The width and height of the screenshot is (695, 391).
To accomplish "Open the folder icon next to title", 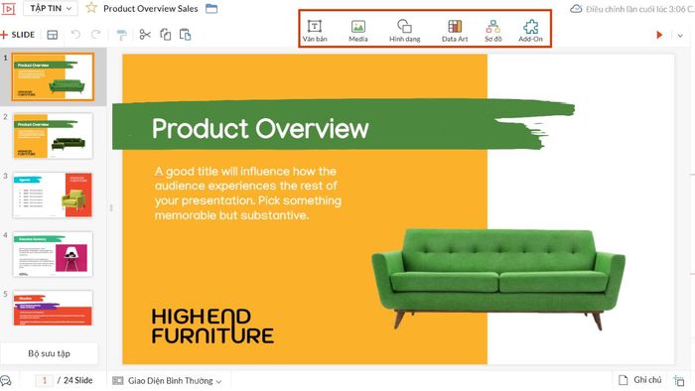I will click(x=211, y=8).
